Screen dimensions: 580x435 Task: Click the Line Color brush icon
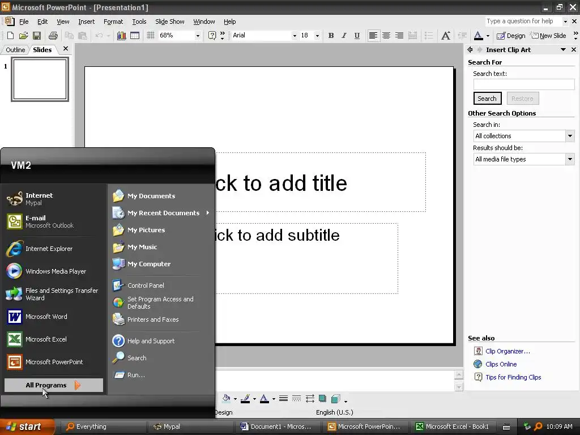(x=245, y=398)
